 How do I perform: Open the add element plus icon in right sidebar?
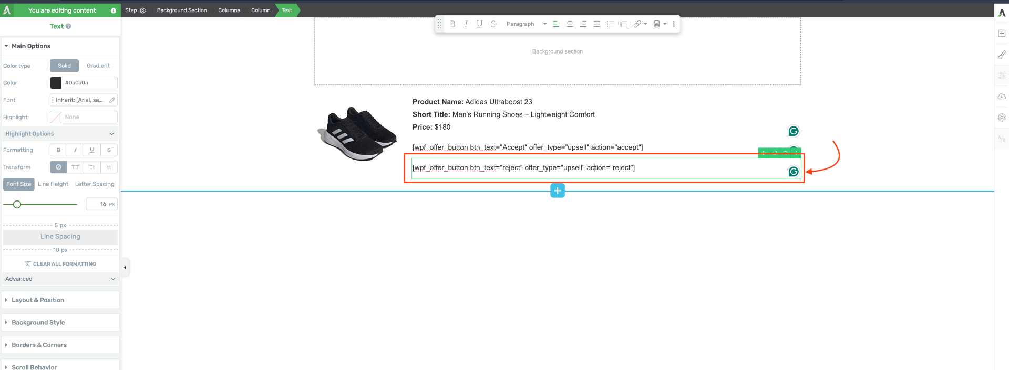tap(1002, 33)
